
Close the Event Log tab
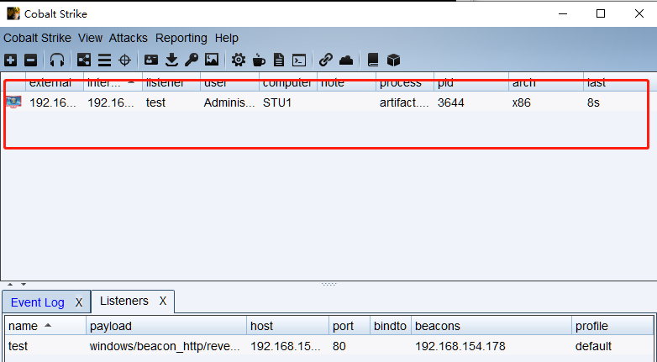point(79,302)
